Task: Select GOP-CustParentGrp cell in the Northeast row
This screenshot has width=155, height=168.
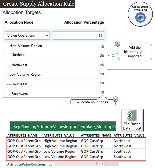Action: click(25, 141)
